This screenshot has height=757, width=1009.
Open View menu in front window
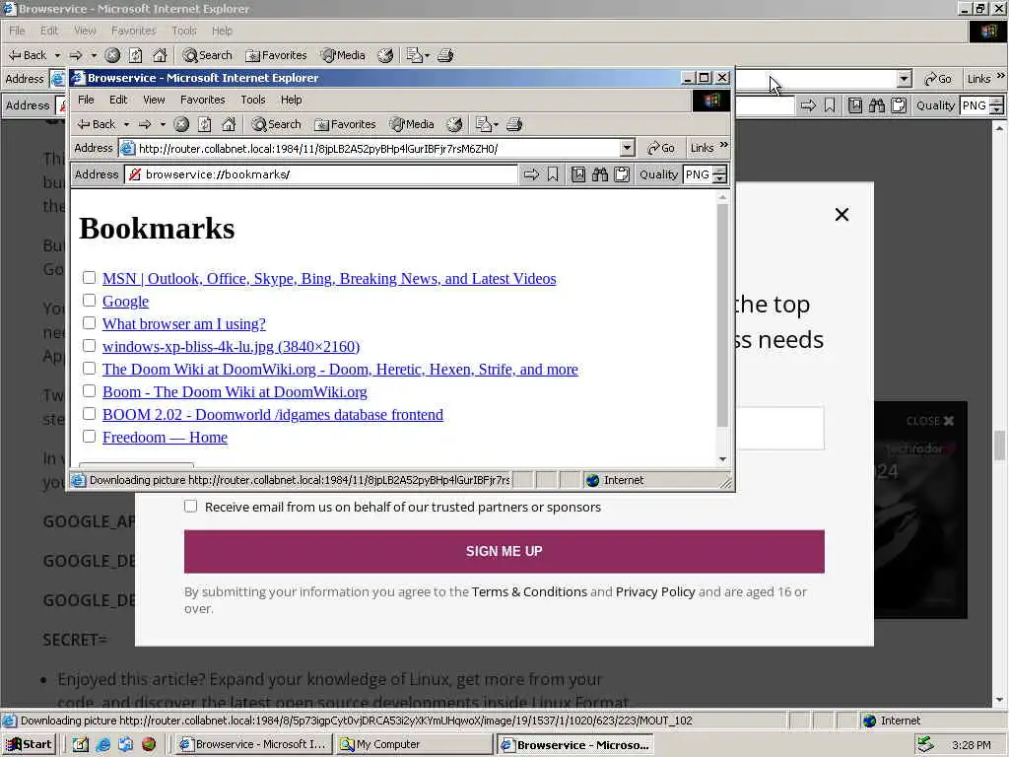click(x=154, y=100)
